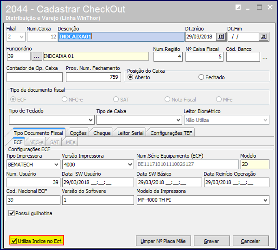Open the Dt.Início calendar picker
This screenshot has height=250, width=278.
pos(221,37)
